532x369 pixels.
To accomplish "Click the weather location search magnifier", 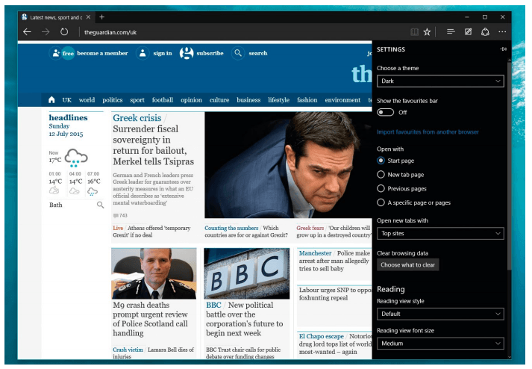I will pyautogui.click(x=100, y=205).
